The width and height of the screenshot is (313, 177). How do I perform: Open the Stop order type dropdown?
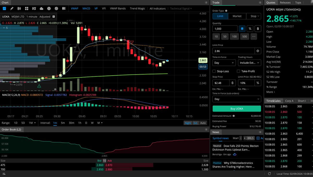coord(254,16)
